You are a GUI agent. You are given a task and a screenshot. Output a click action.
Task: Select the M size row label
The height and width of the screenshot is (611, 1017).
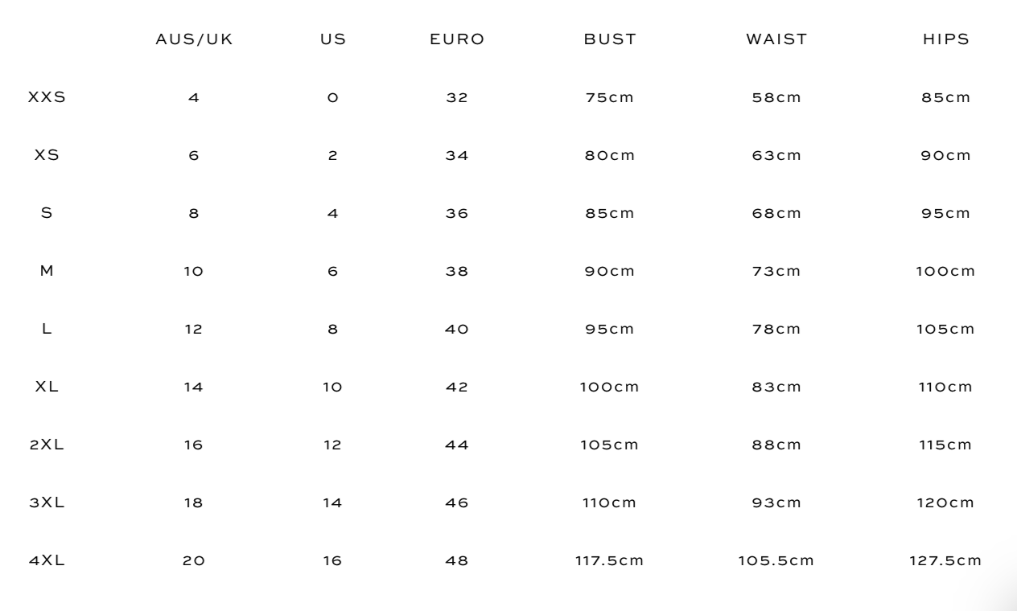click(47, 271)
